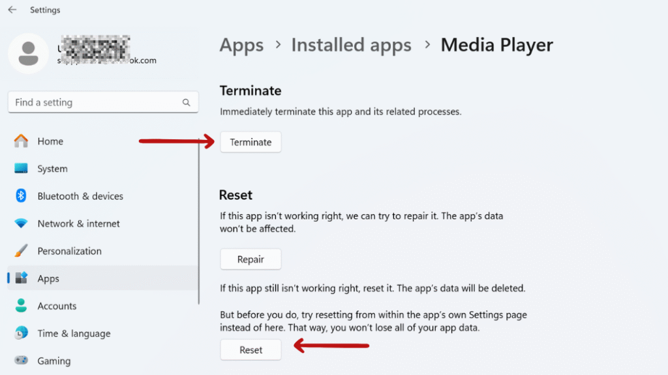Repair the Media Player app

coord(250,259)
